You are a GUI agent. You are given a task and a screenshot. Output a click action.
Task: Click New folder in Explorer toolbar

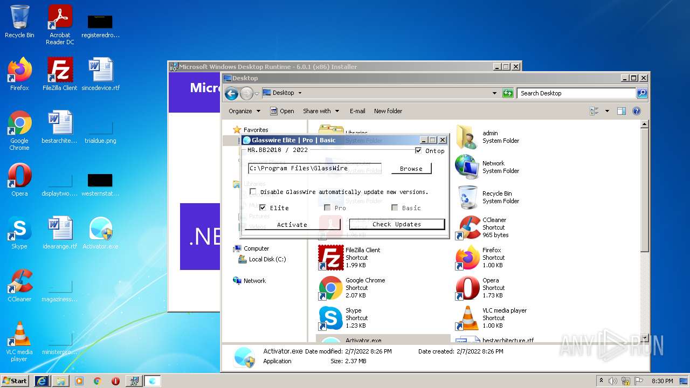[388, 111]
